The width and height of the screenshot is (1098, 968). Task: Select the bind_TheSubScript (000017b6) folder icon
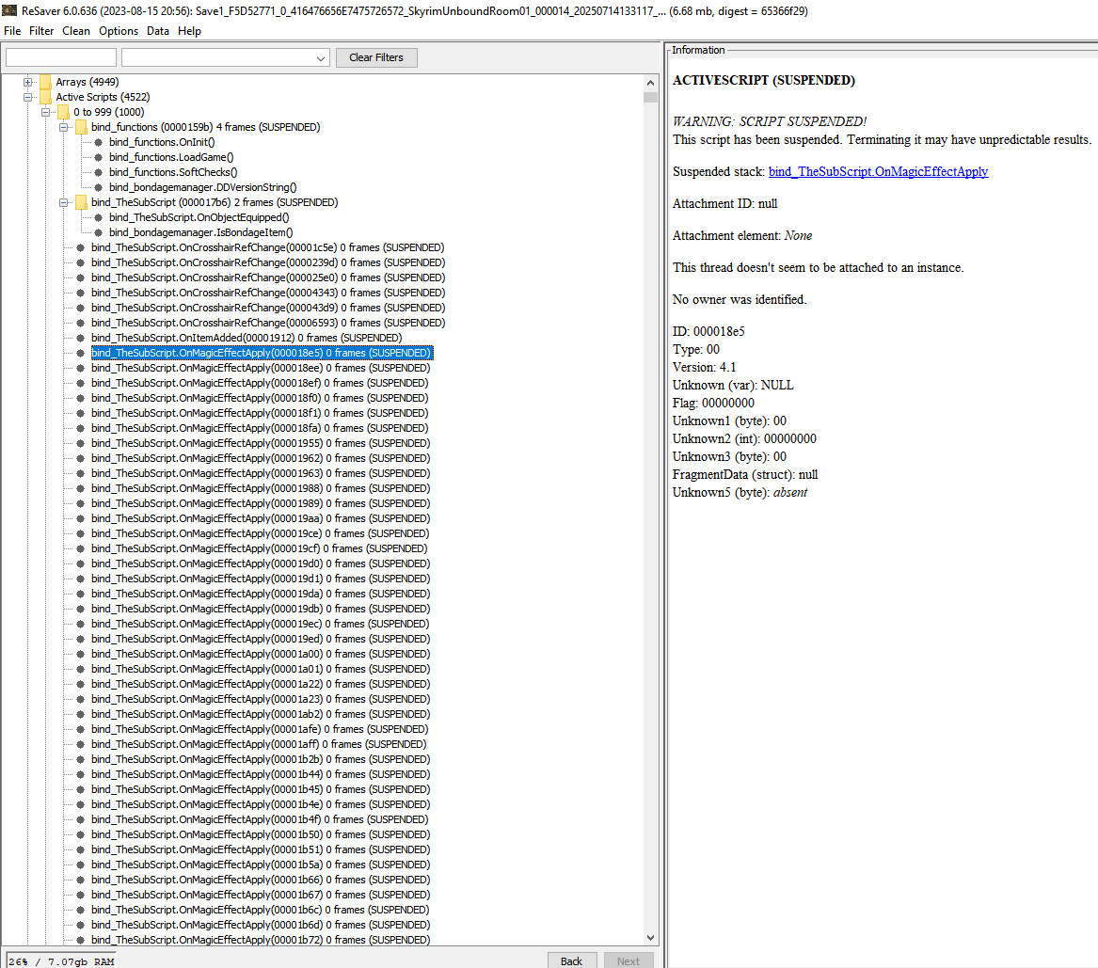[x=81, y=202]
